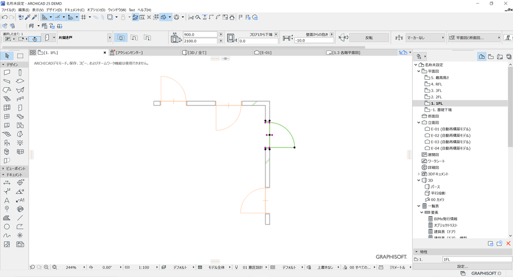Open the ドキュメント(C) menu

[x=74, y=10]
